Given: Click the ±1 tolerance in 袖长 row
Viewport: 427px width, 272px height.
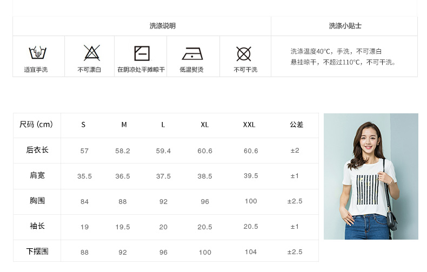Looking at the screenshot, I should click(295, 227).
